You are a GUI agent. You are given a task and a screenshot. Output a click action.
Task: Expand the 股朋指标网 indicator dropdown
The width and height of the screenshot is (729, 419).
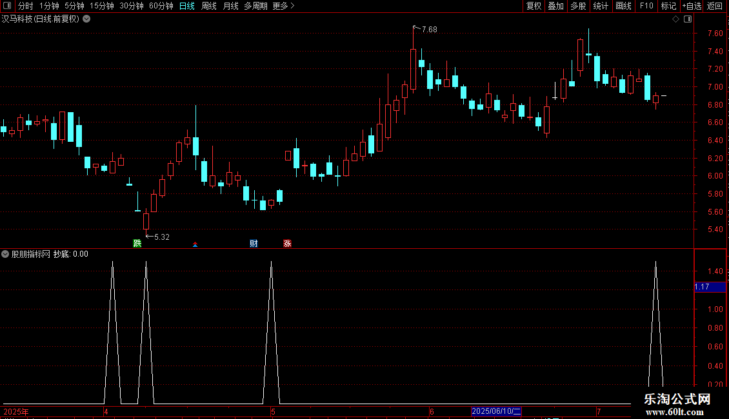tap(5, 254)
